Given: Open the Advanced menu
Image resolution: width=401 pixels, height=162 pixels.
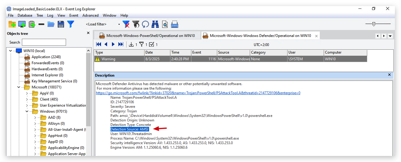Looking at the screenshot, I should [90, 15].
